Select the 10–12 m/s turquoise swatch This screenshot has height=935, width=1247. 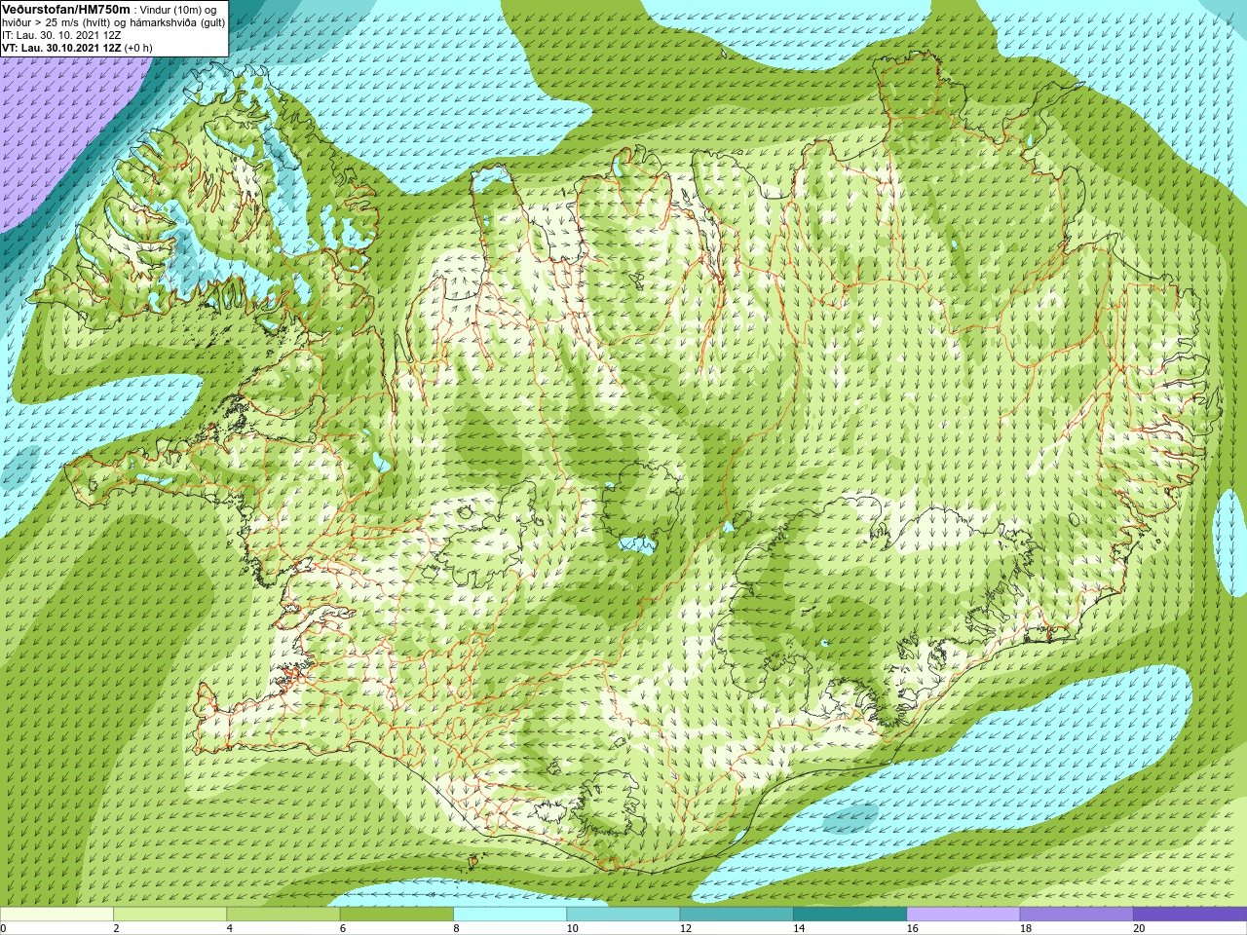623,915
